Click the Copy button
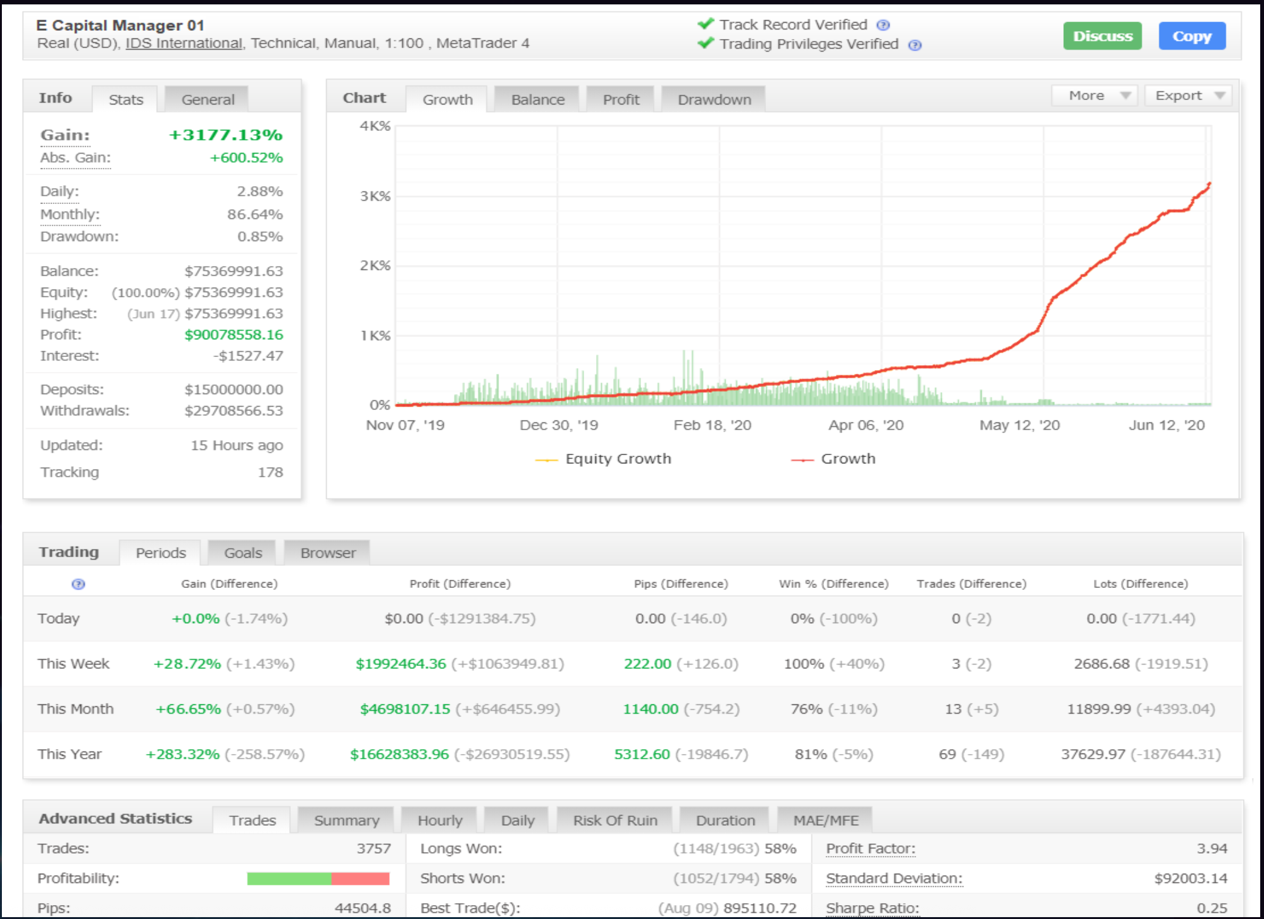Screen dimensions: 1264x919 click(1191, 36)
